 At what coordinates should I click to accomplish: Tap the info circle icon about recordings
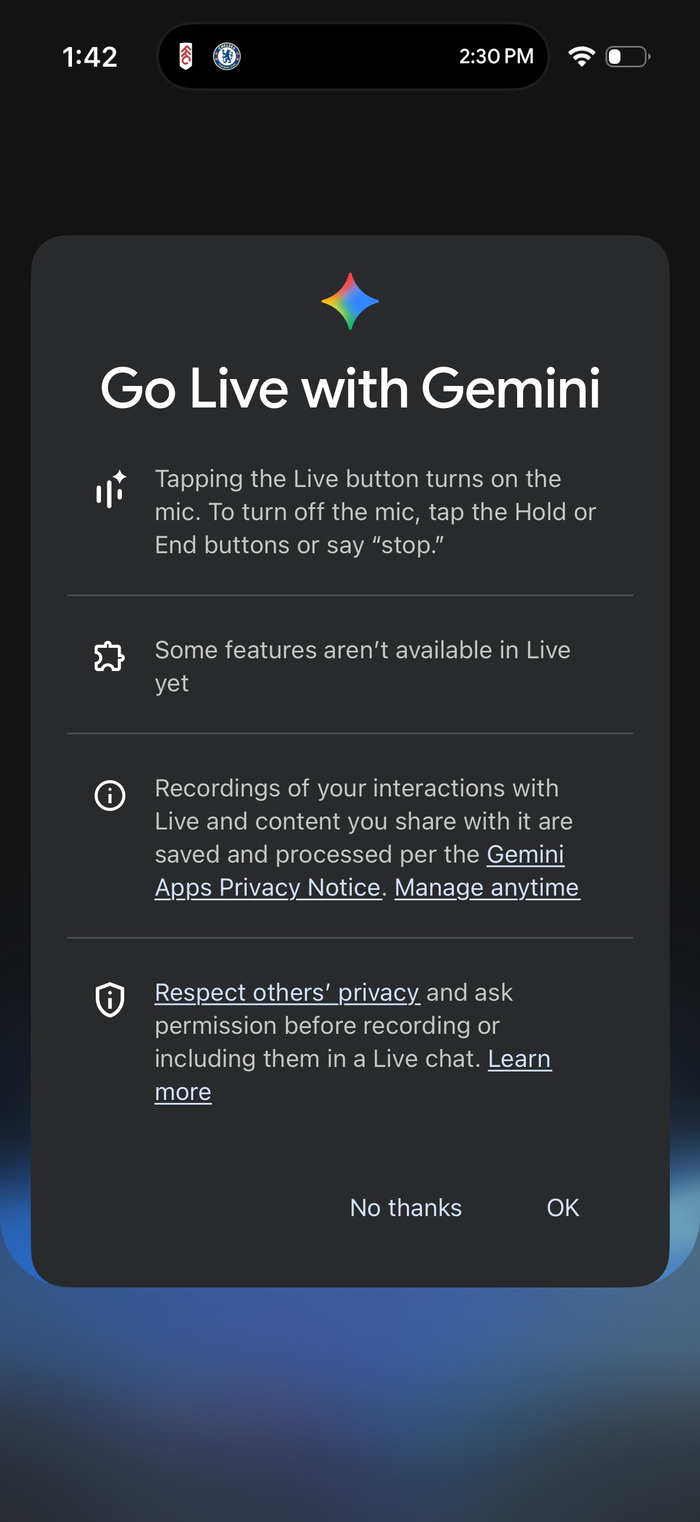[x=110, y=796]
